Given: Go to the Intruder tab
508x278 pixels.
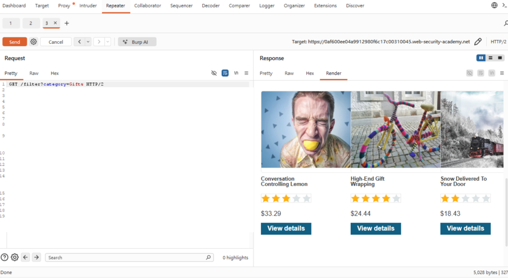Looking at the screenshot, I should (88, 5).
